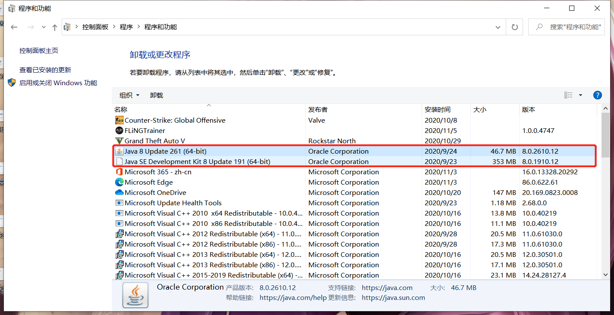Sort by the 大小 column header
Screen dimensions: 614x315
click(x=495, y=110)
